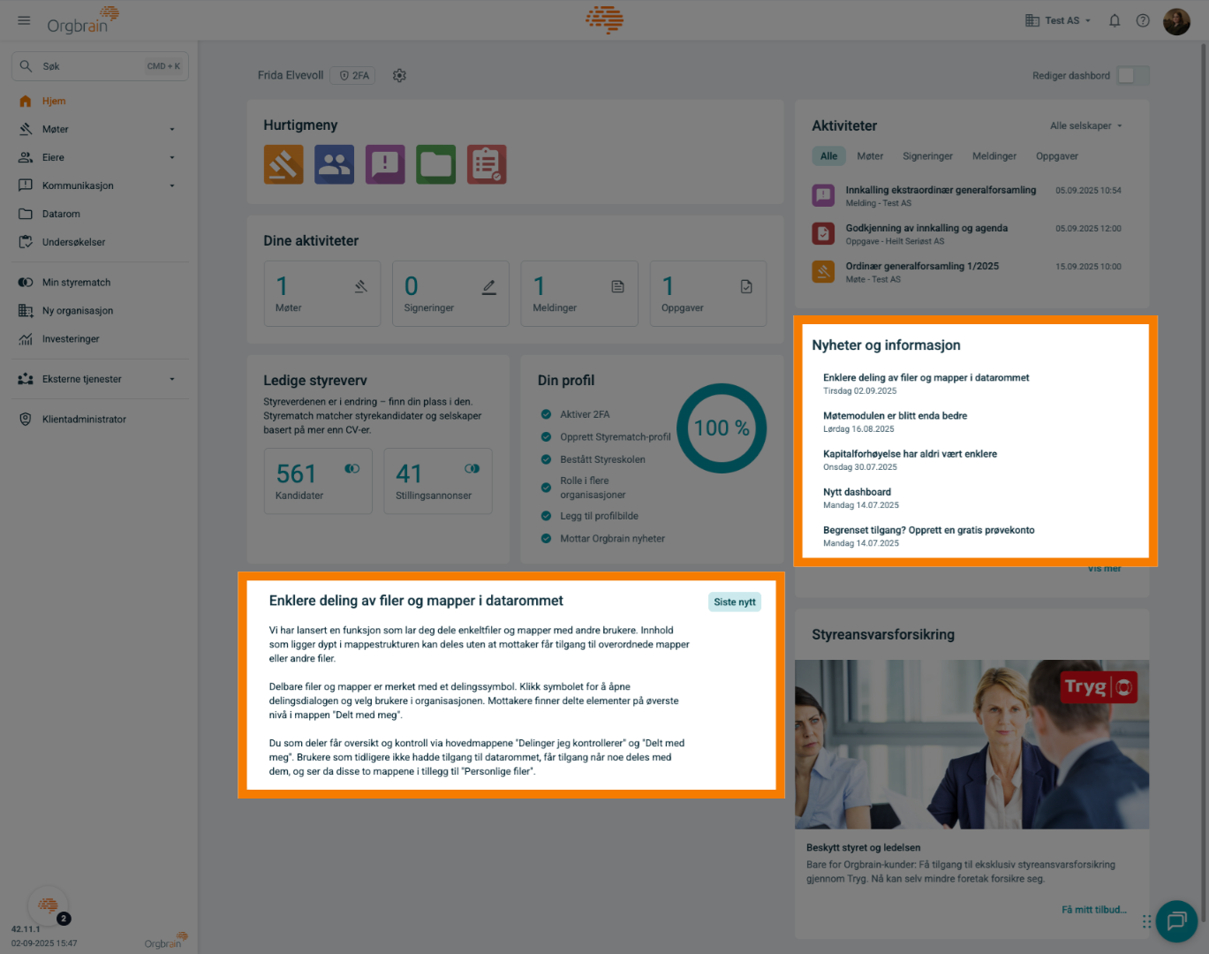The width and height of the screenshot is (1209, 954).
Task: Expand the Eksterne tjenester submenu arrow
Action: [x=172, y=379]
